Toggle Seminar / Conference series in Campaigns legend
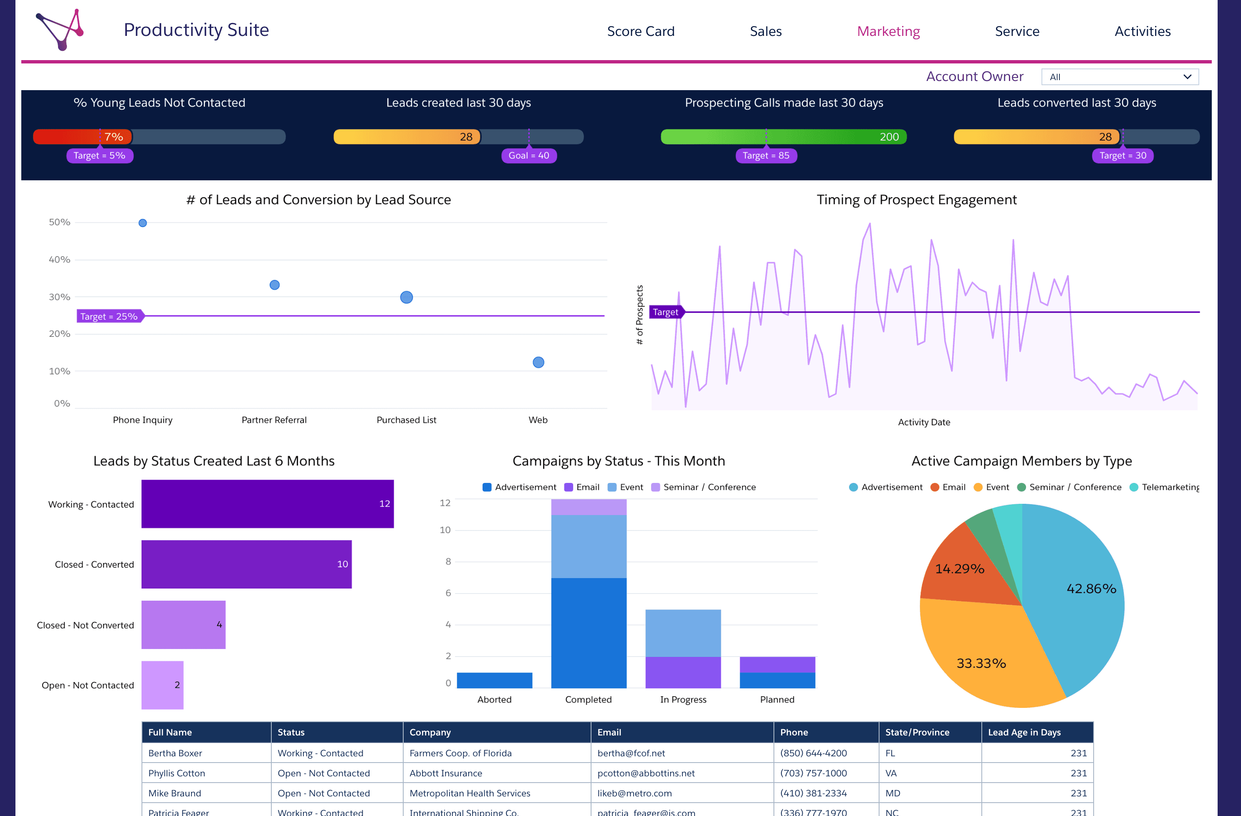 pyautogui.click(x=703, y=487)
